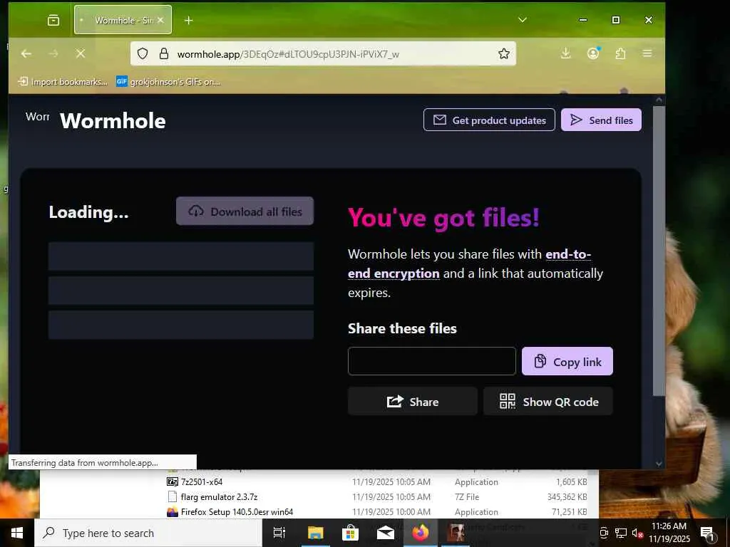Screen dimensions: 730x547
Task: Click the Send files button
Action: [x=601, y=120]
